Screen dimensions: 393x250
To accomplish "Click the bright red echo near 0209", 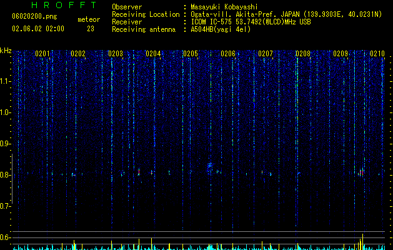I will click(x=362, y=172).
